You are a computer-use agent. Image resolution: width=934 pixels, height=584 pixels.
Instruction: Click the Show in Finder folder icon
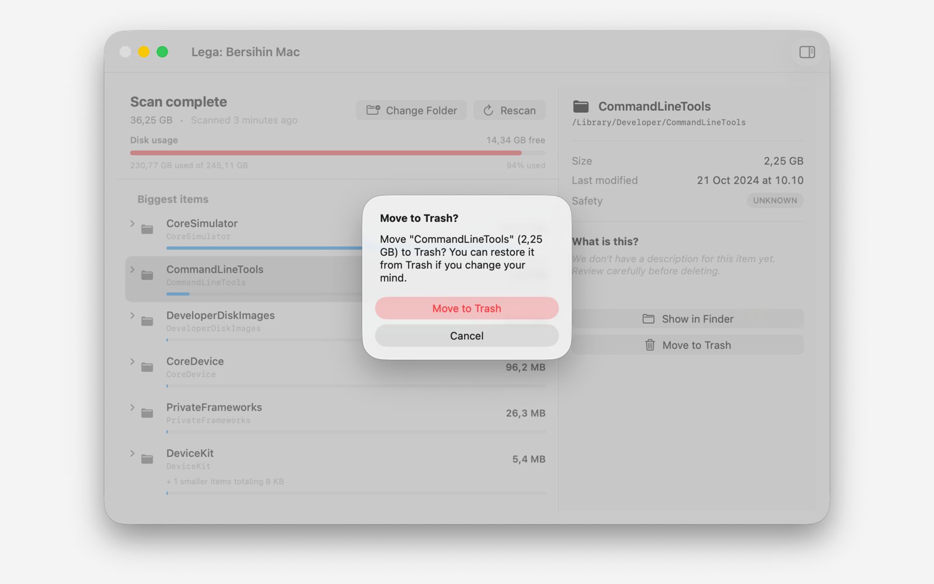click(x=649, y=319)
